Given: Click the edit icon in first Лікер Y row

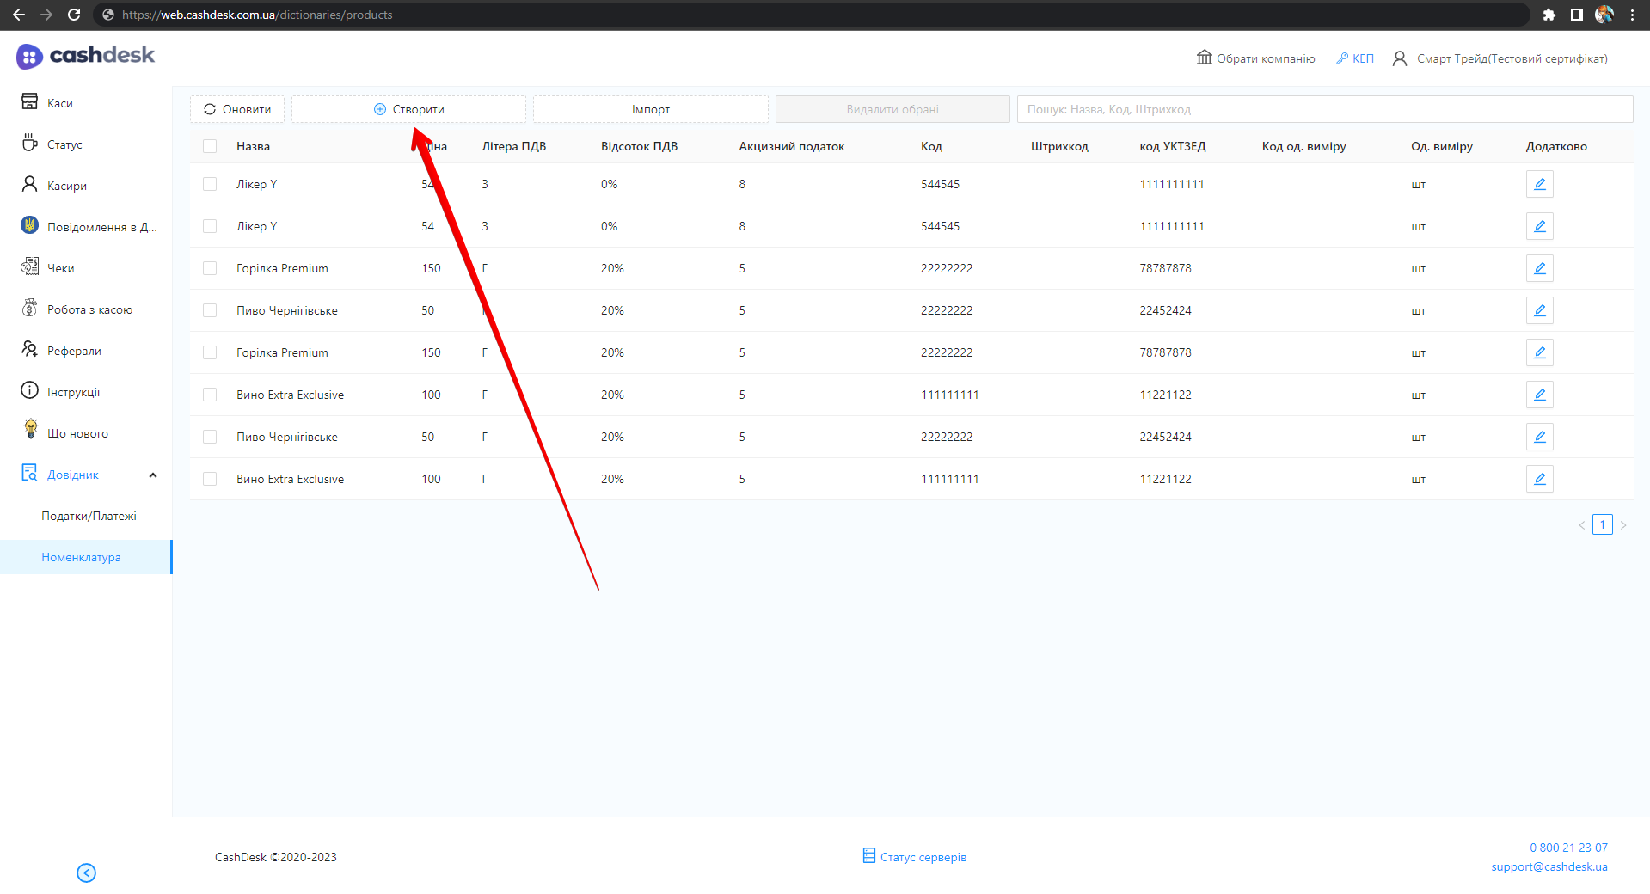Looking at the screenshot, I should pos(1539,184).
